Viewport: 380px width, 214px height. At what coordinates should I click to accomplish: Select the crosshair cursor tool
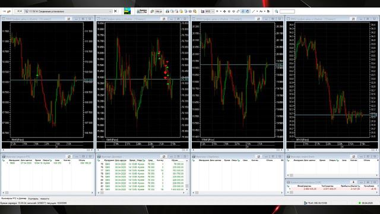tap(224, 11)
